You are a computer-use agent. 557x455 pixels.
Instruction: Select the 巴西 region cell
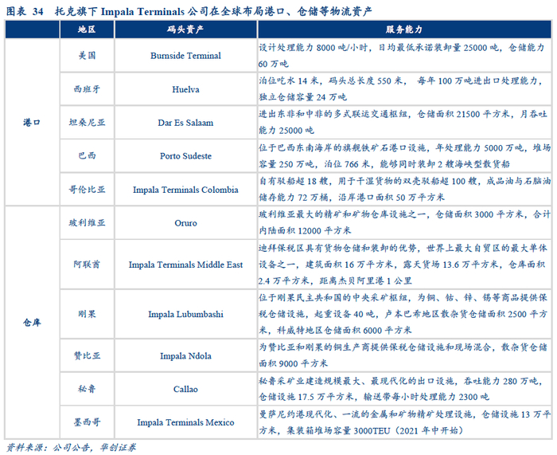coord(87,156)
